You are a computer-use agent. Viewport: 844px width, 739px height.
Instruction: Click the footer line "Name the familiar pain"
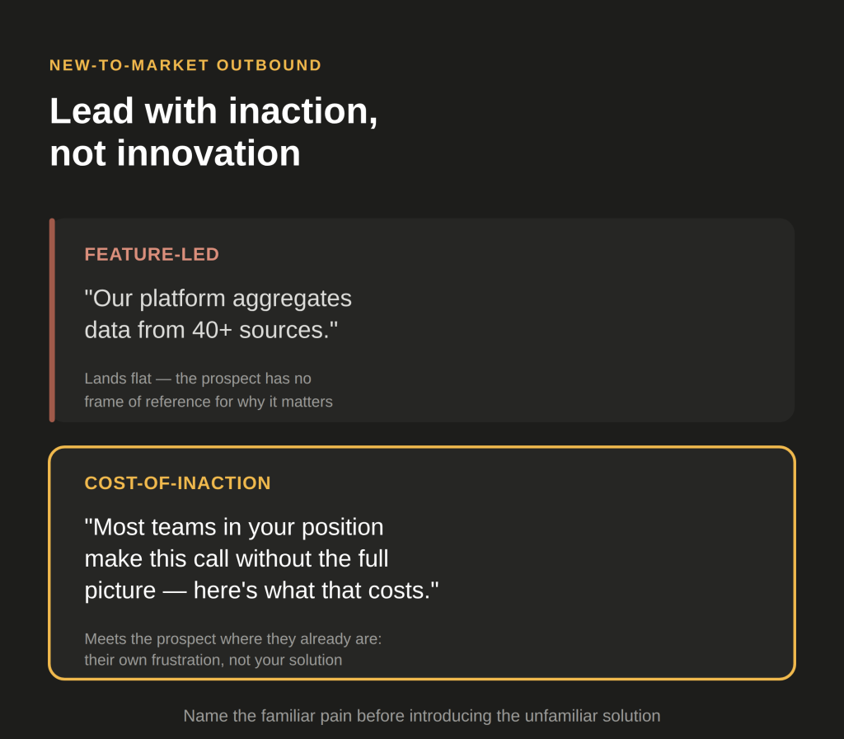click(422, 716)
